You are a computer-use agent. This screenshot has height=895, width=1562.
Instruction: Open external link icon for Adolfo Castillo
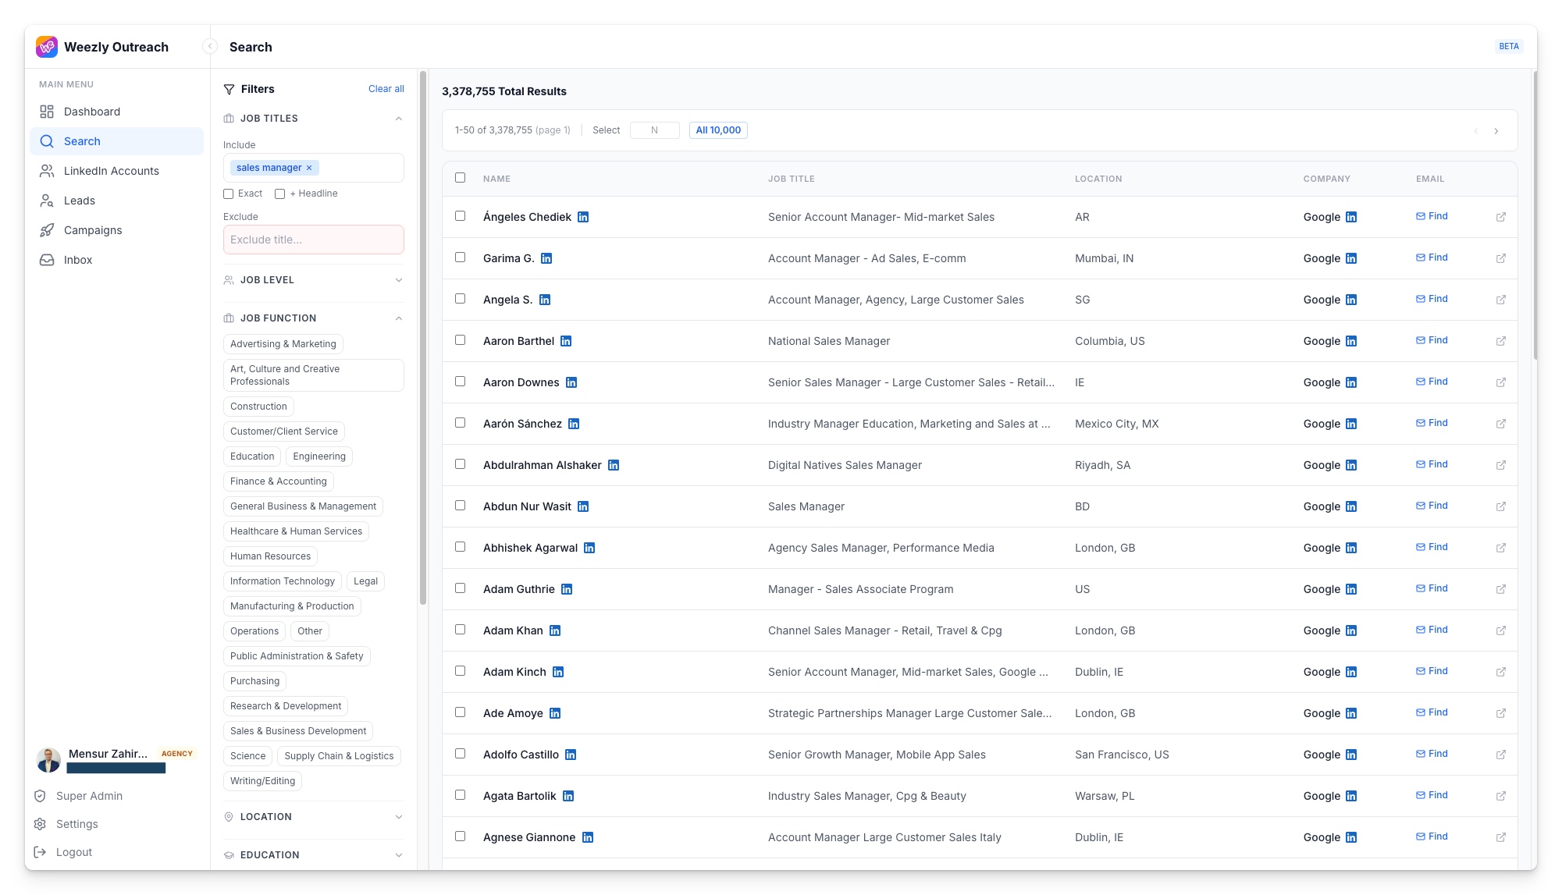1500,755
